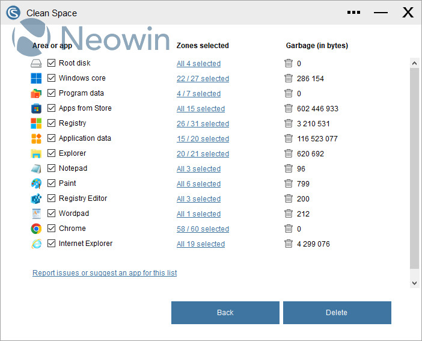Open the three-dots menu in title bar
This screenshot has width=422, height=341.
354,13
